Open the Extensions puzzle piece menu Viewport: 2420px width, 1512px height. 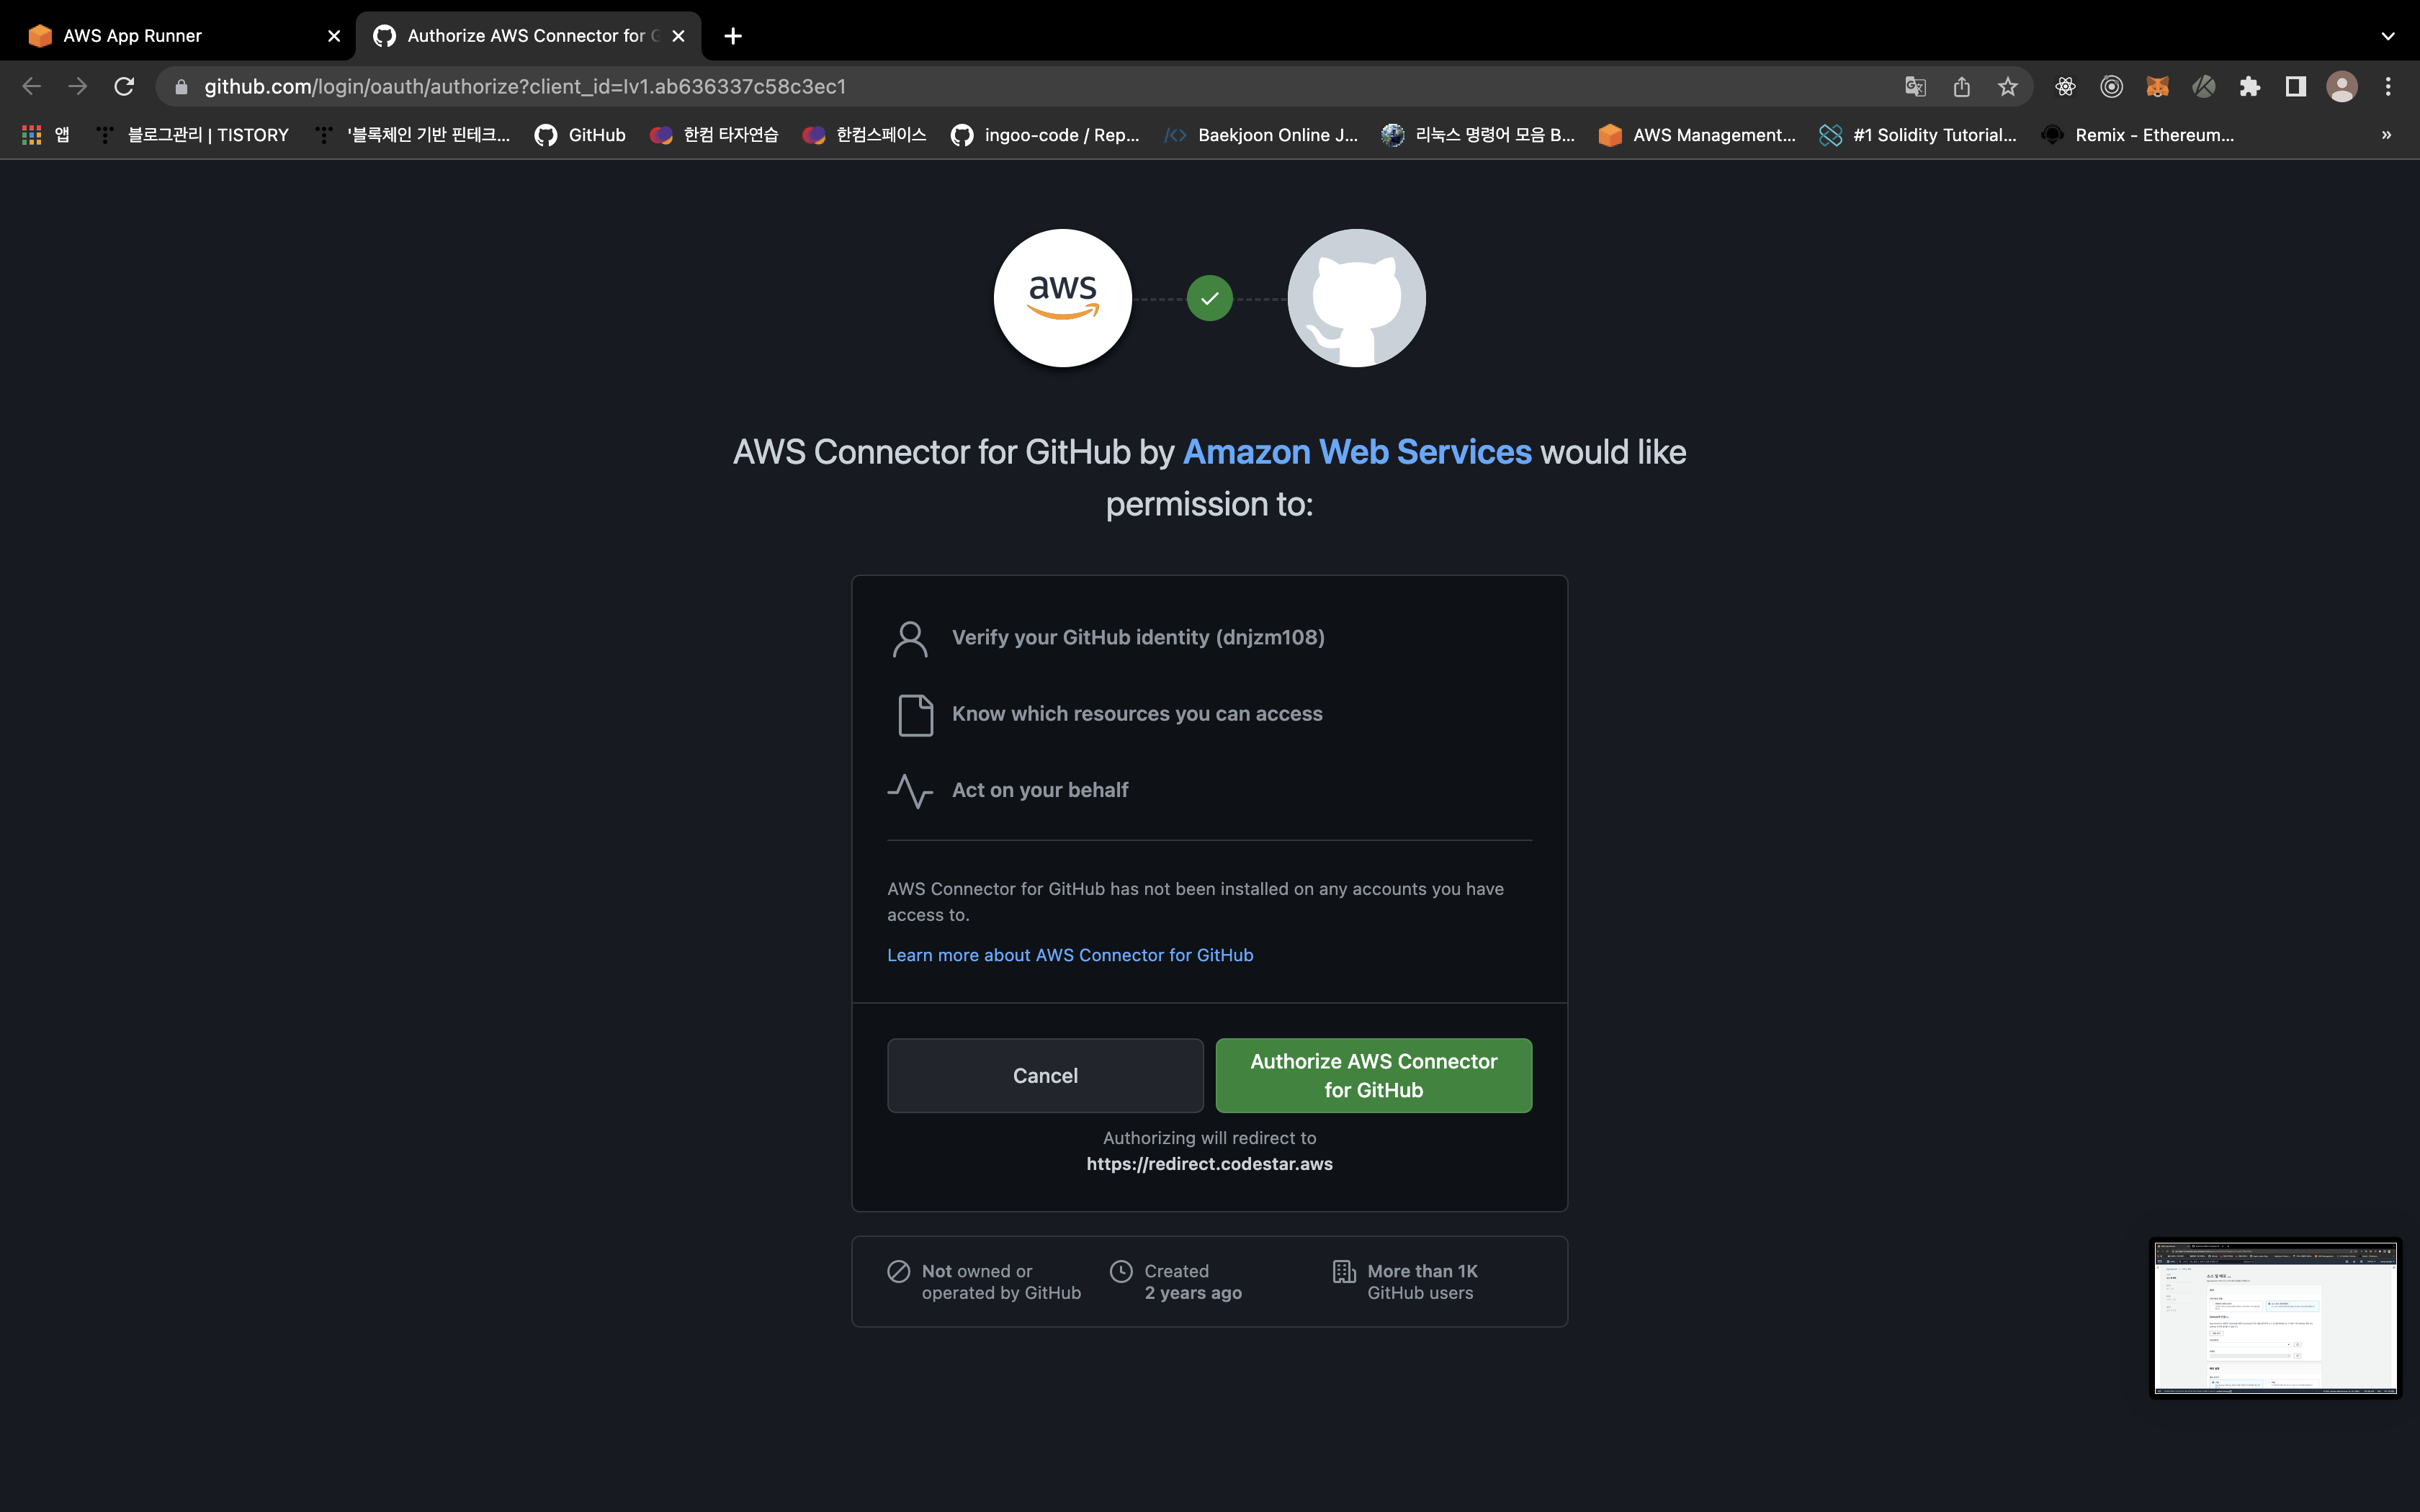point(2249,87)
